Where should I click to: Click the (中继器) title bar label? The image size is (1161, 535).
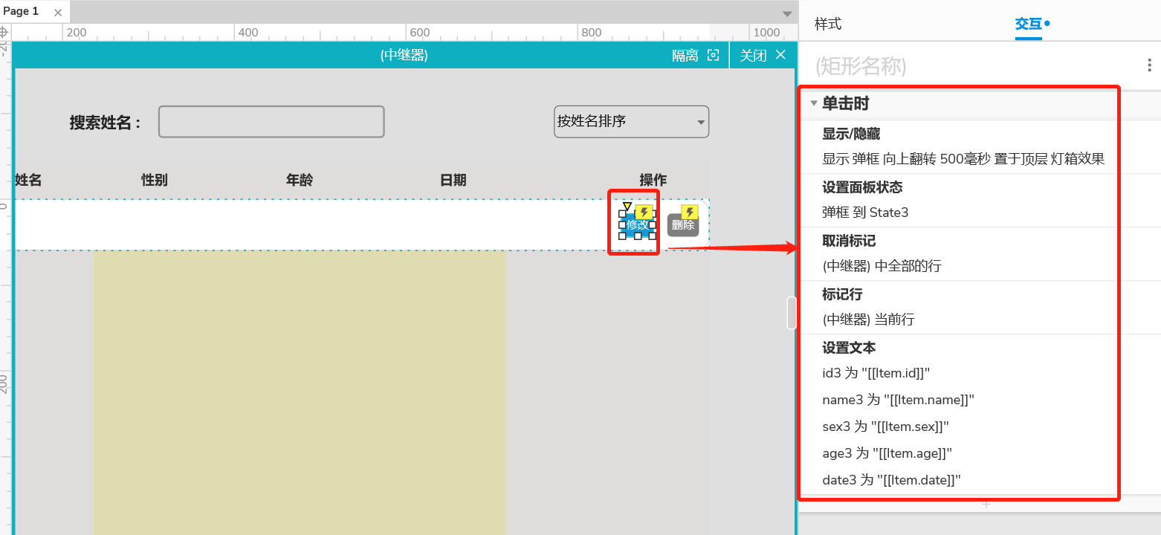click(404, 55)
